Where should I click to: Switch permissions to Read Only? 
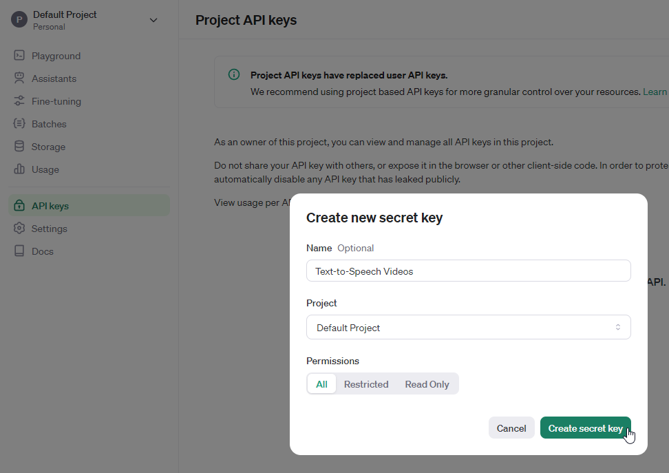[x=427, y=384]
